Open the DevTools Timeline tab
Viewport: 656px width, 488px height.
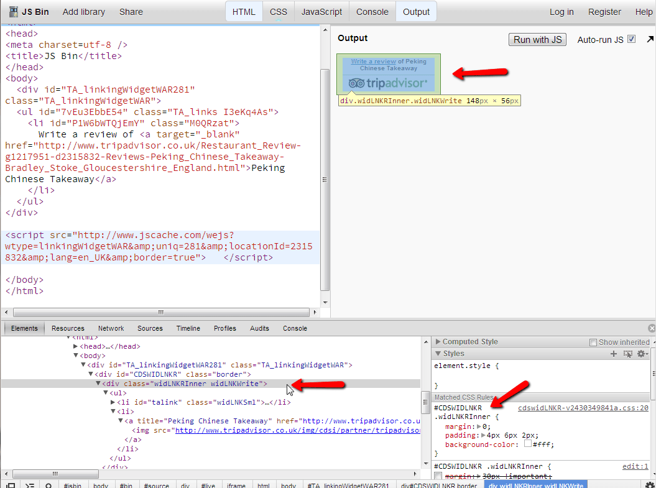click(188, 328)
